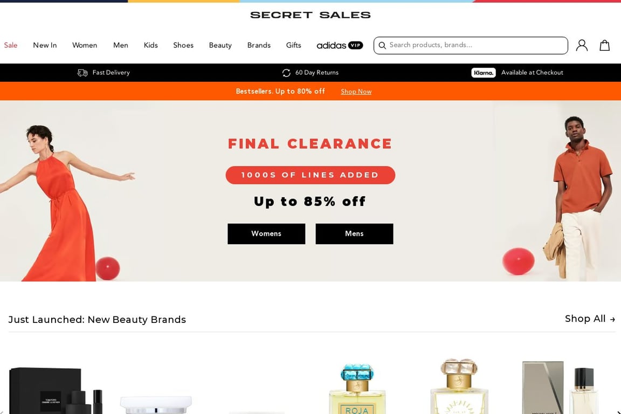This screenshot has width=621, height=414.
Task: Open the adidas VIP logo link
Action: click(340, 46)
